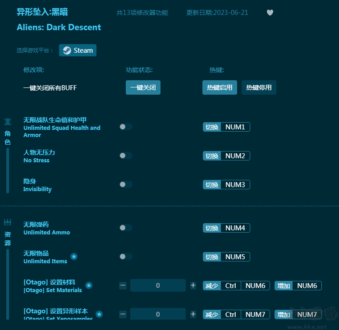The image size is (339, 330).
Task: Toggle the Unlimited Items switch
Action: (126, 257)
